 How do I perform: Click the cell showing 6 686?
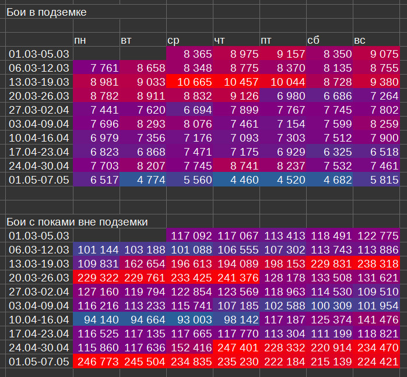[329, 96]
